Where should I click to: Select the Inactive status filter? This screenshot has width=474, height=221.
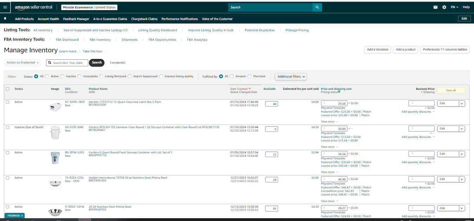point(62,76)
